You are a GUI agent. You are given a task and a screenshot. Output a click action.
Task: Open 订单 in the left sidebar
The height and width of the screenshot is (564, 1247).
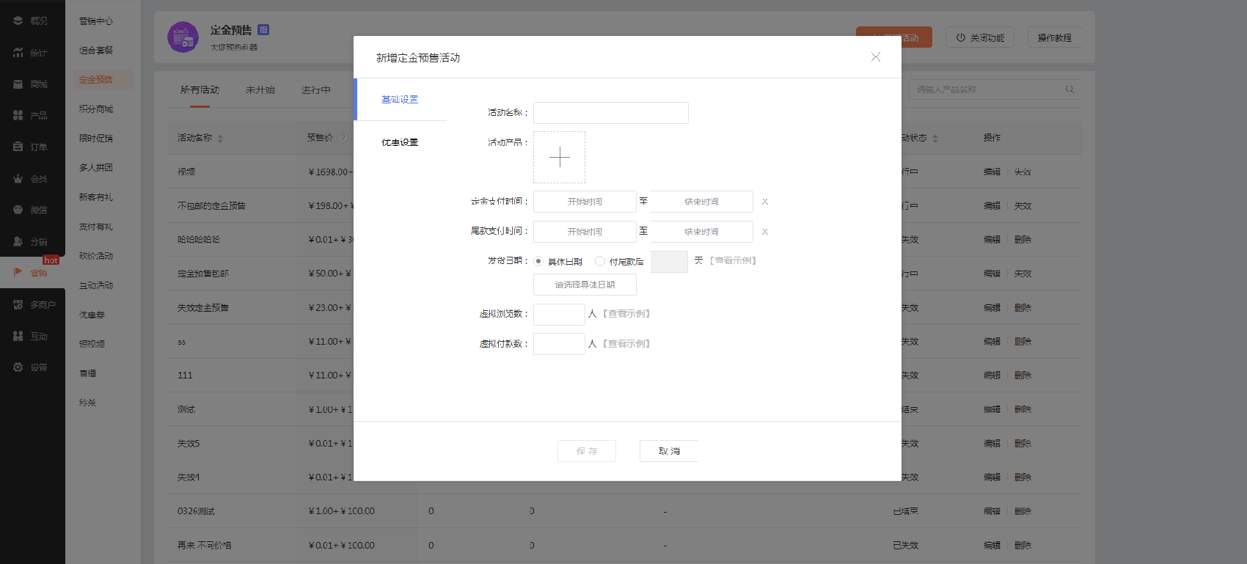coord(32,147)
